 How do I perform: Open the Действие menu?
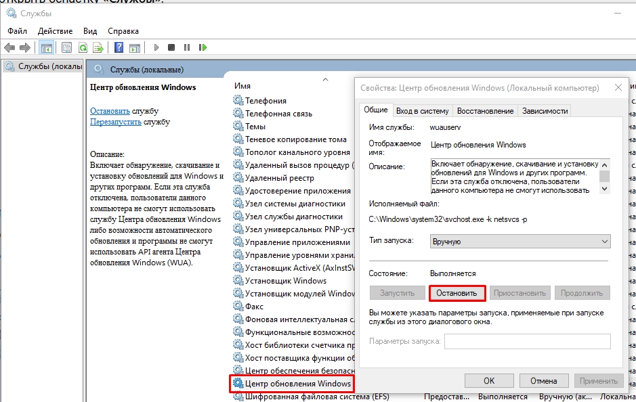pos(55,31)
